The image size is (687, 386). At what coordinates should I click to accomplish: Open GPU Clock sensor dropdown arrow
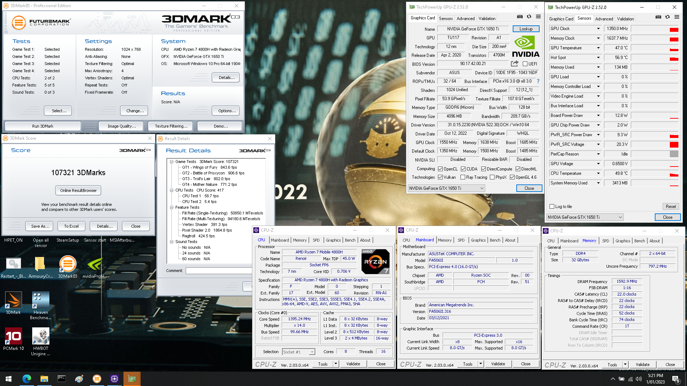598,29
